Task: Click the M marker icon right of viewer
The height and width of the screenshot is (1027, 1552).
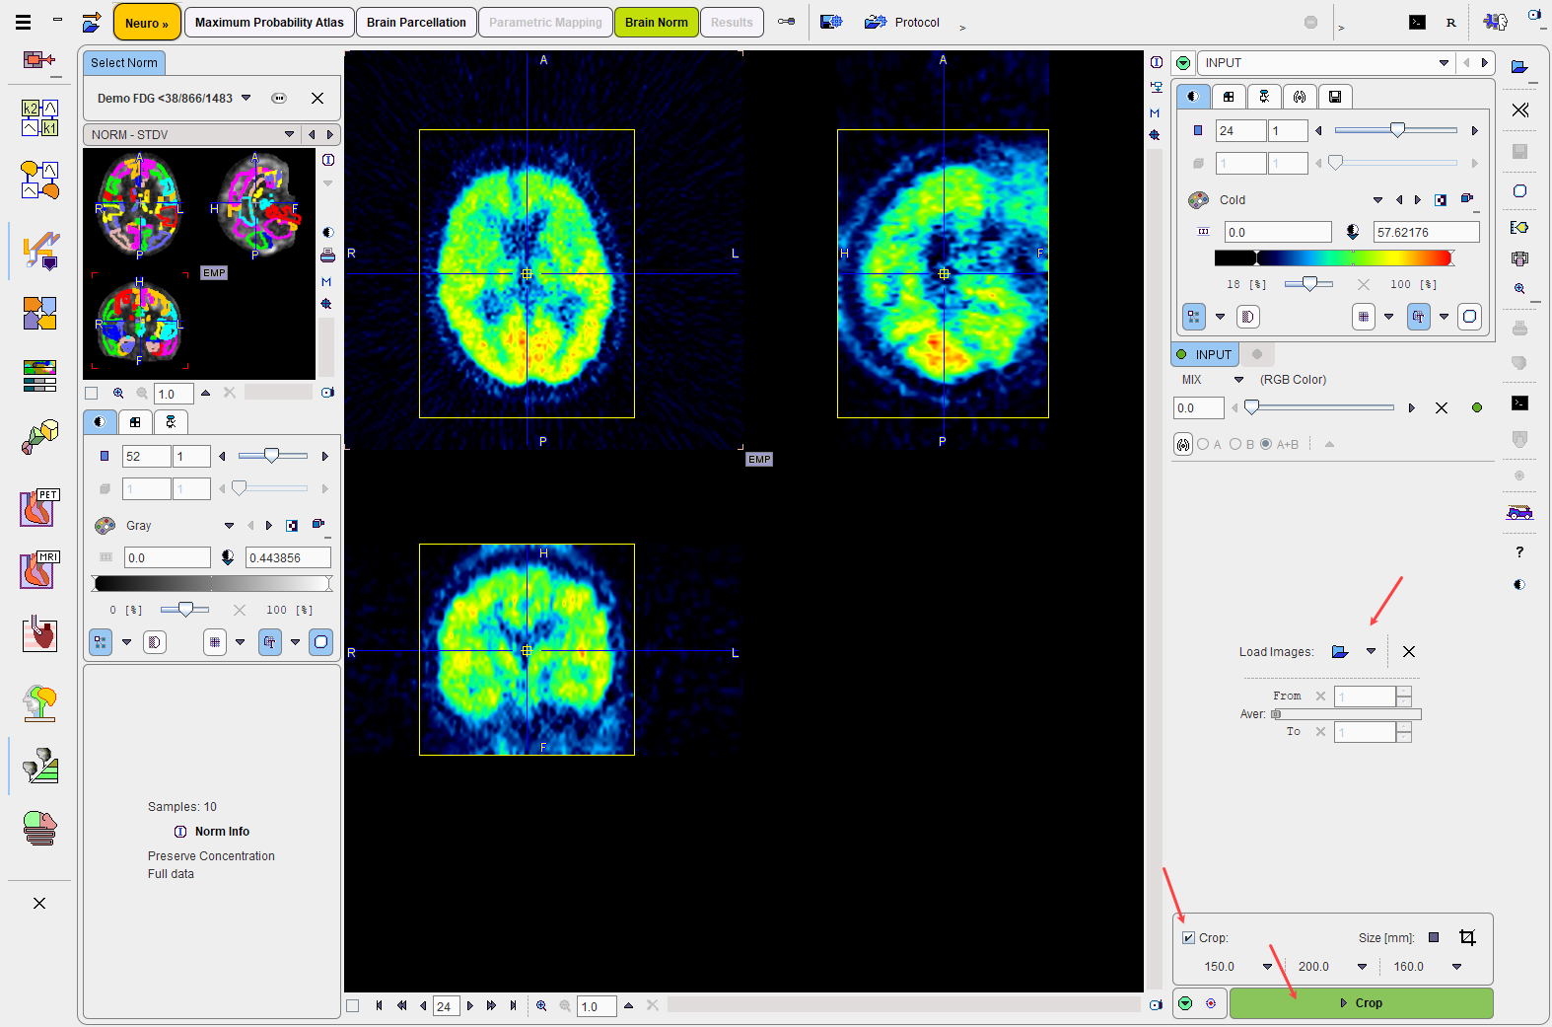Action: [1155, 113]
